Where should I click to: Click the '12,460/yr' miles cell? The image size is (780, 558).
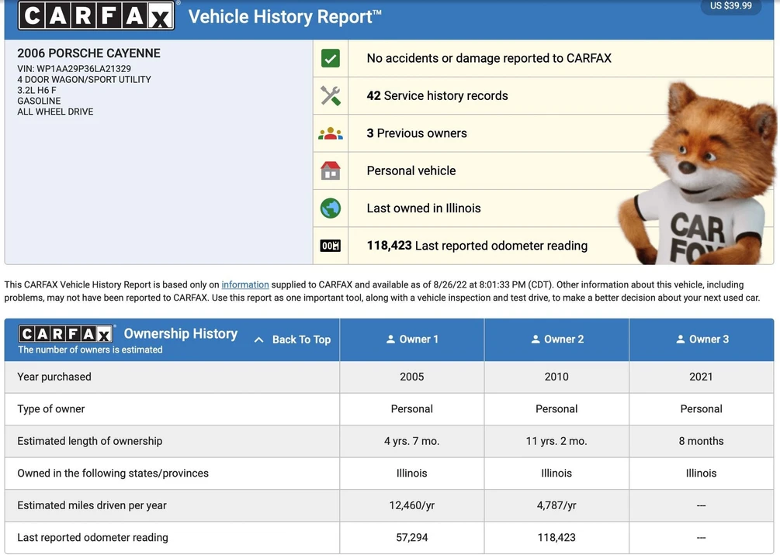coord(412,505)
